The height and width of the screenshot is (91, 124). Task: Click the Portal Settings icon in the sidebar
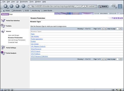pos(3,48)
